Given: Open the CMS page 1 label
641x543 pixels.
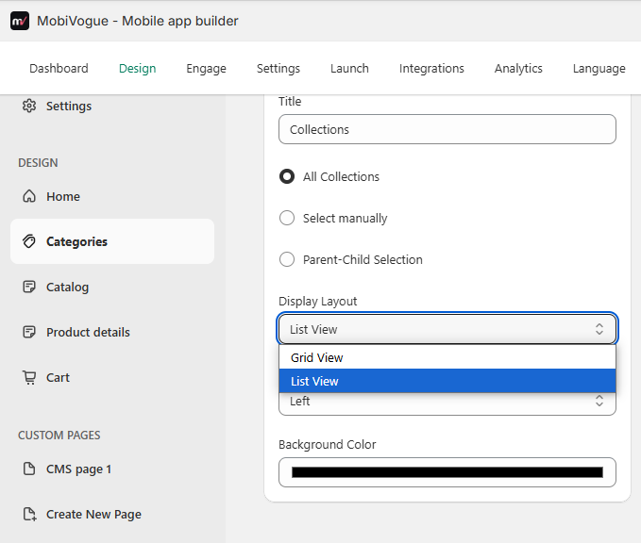Looking at the screenshot, I should point(78,469).
